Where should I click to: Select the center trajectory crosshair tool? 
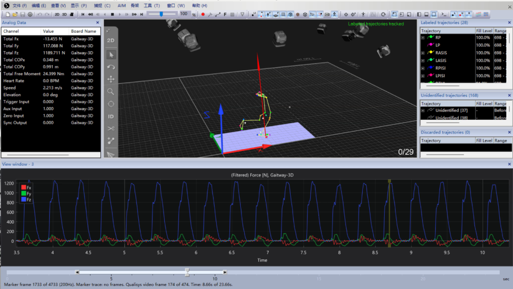111,104
